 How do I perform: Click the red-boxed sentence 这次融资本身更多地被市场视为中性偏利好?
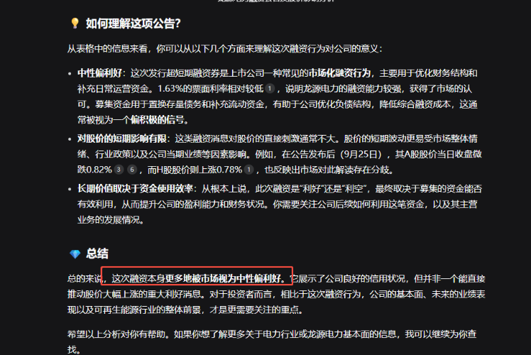[197, 278]
